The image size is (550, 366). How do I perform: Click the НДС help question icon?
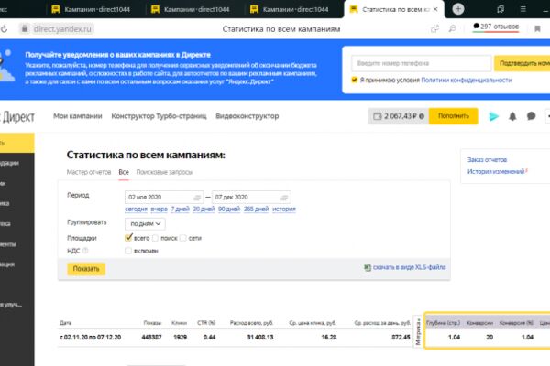pos(85,251)
